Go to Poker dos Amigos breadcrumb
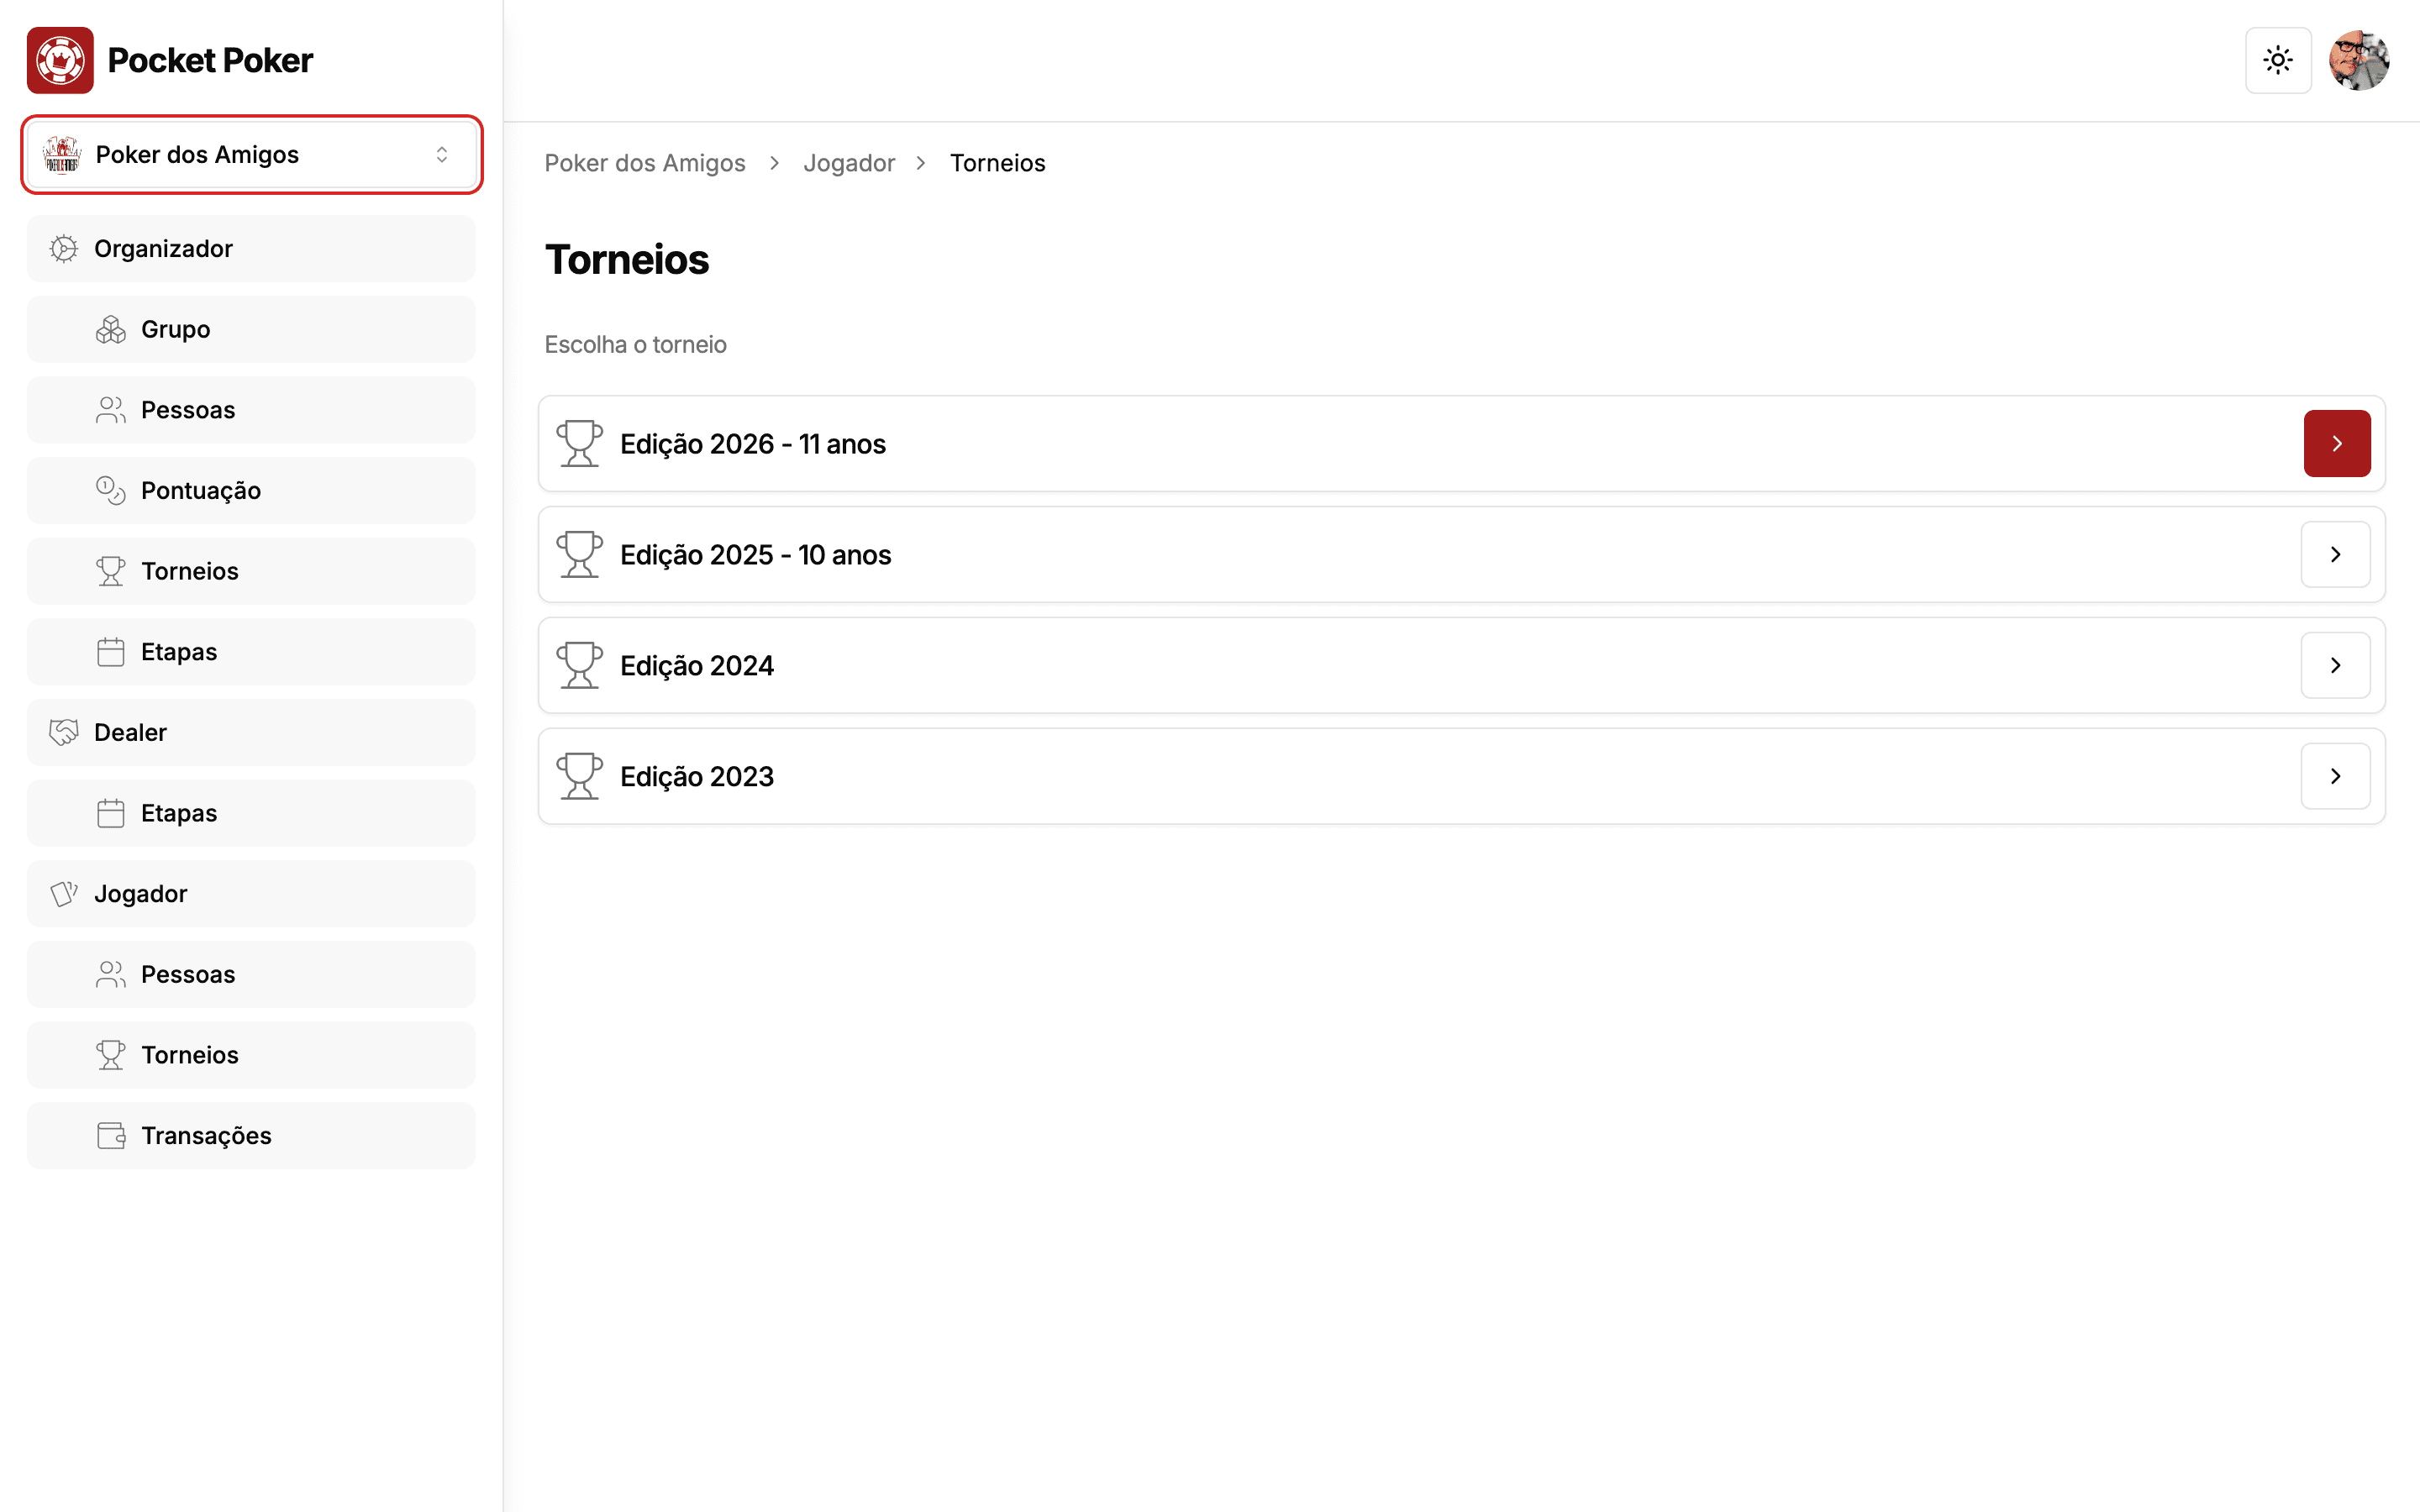The width and height of the screenshot is (2420, 1512). [645, 163]
